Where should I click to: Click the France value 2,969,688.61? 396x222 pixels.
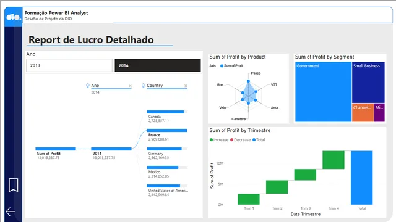point(158,139)
